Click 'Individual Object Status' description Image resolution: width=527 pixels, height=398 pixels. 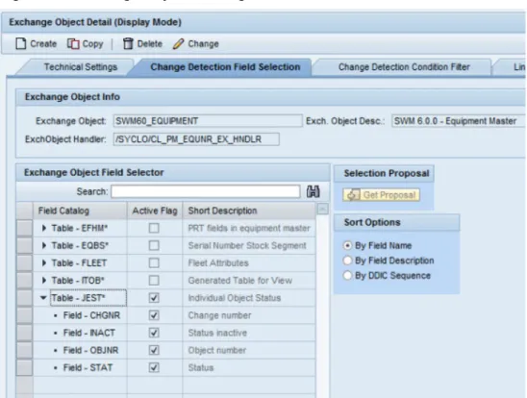[x=235, y=298]
